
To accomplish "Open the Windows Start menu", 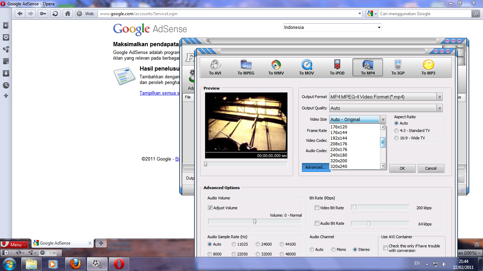I will click(x=9, y=264).
